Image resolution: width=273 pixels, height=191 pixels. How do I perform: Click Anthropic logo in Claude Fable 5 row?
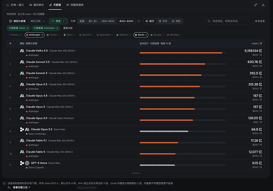coord(22,152)
